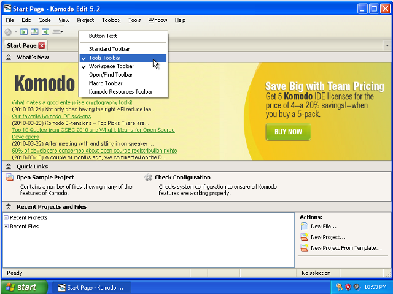Click the New Project icon

coord(305,237)
